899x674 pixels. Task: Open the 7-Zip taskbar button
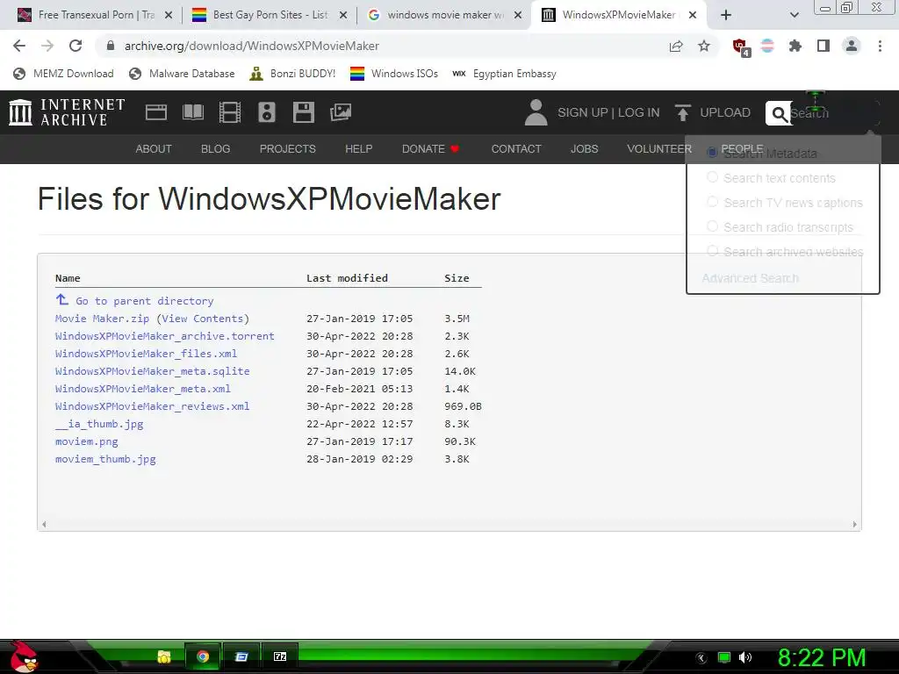coord(280,656)
